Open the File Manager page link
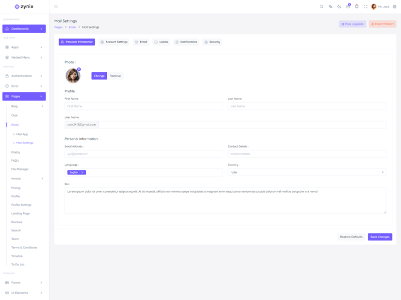Viewport: 401px width, 300px height. pos(20,169)
